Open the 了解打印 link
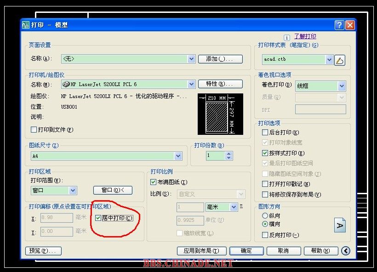This screenshot has height=272, width=377. (x=305, y=36)
